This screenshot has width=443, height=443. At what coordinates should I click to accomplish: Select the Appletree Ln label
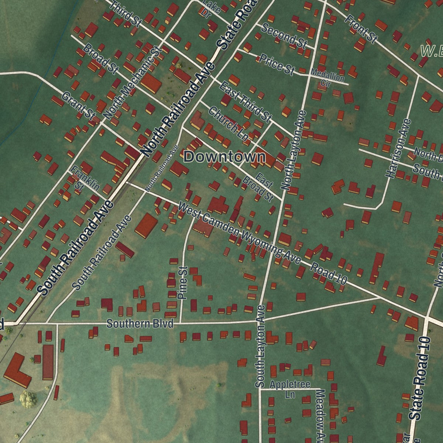tap(290, 389)
